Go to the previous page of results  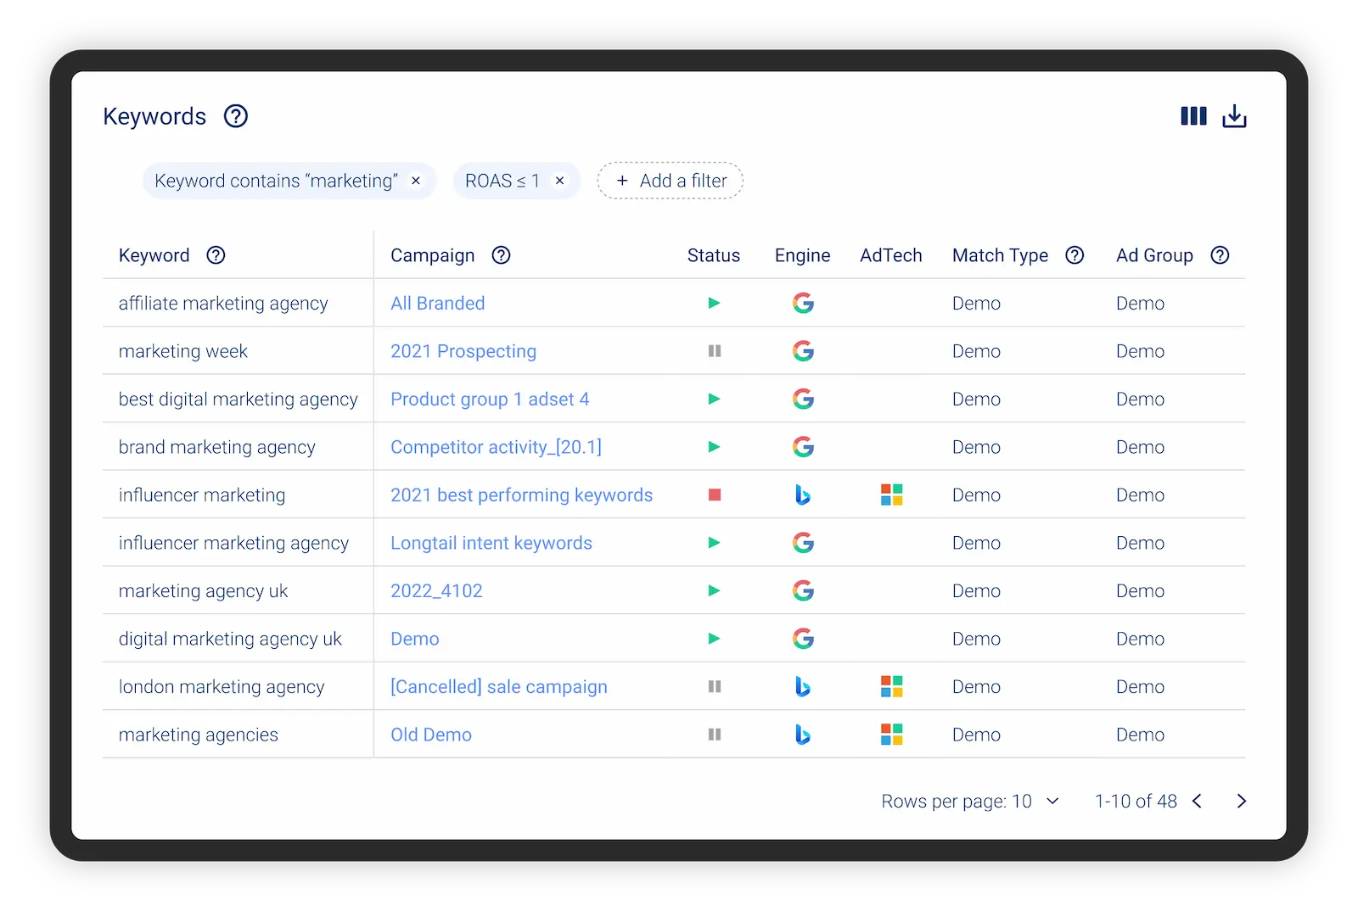click(x=1198, y=802)
